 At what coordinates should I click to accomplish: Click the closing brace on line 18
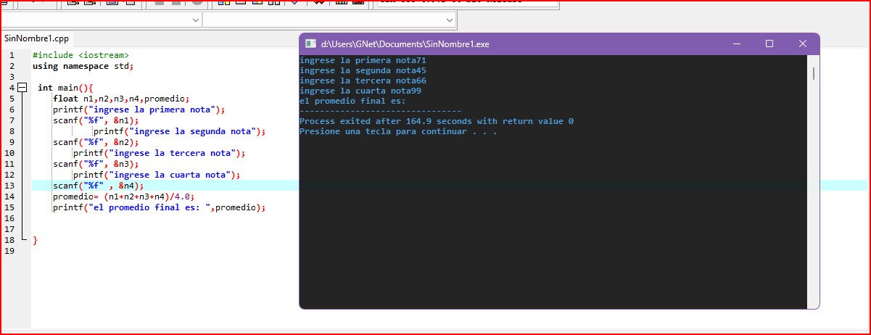click(35, 240)
